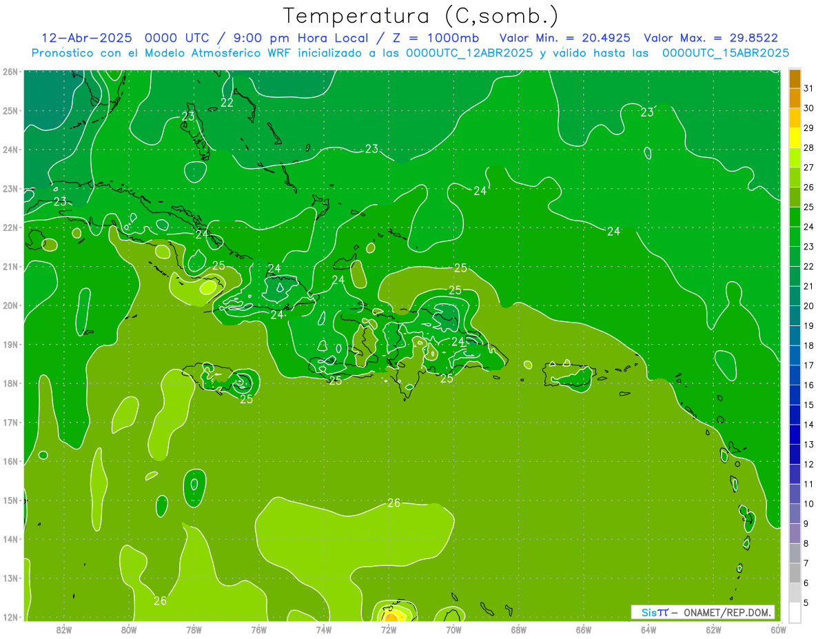Click the brown top segment above 31 on the color bar
Viewport: 827px width, 639px height.
pos(795,79)
